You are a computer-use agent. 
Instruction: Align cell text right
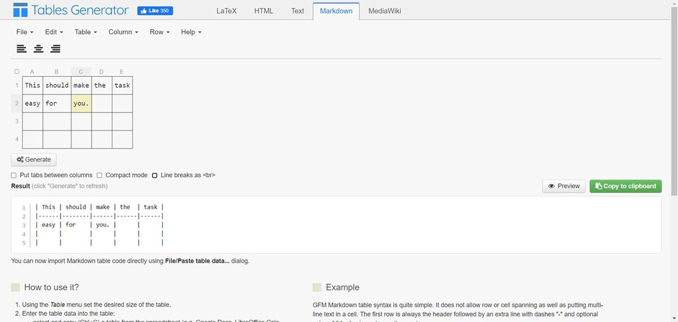click(x=55, y=49)
